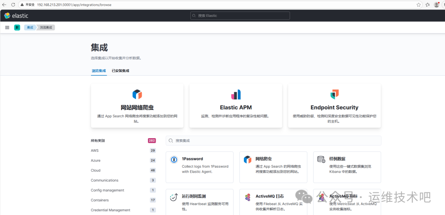Click the 282 badge beside 所有类别
The width and height of the screenshot is (445, 215).
coord(152,141)
